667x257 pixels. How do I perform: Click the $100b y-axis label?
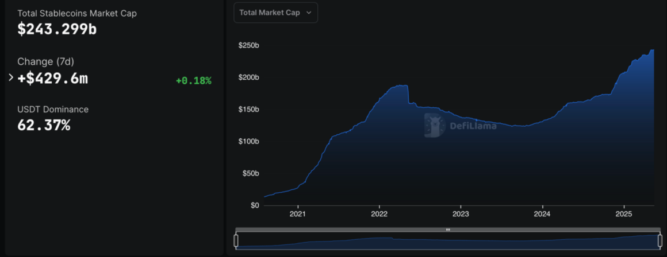(248, 141)
